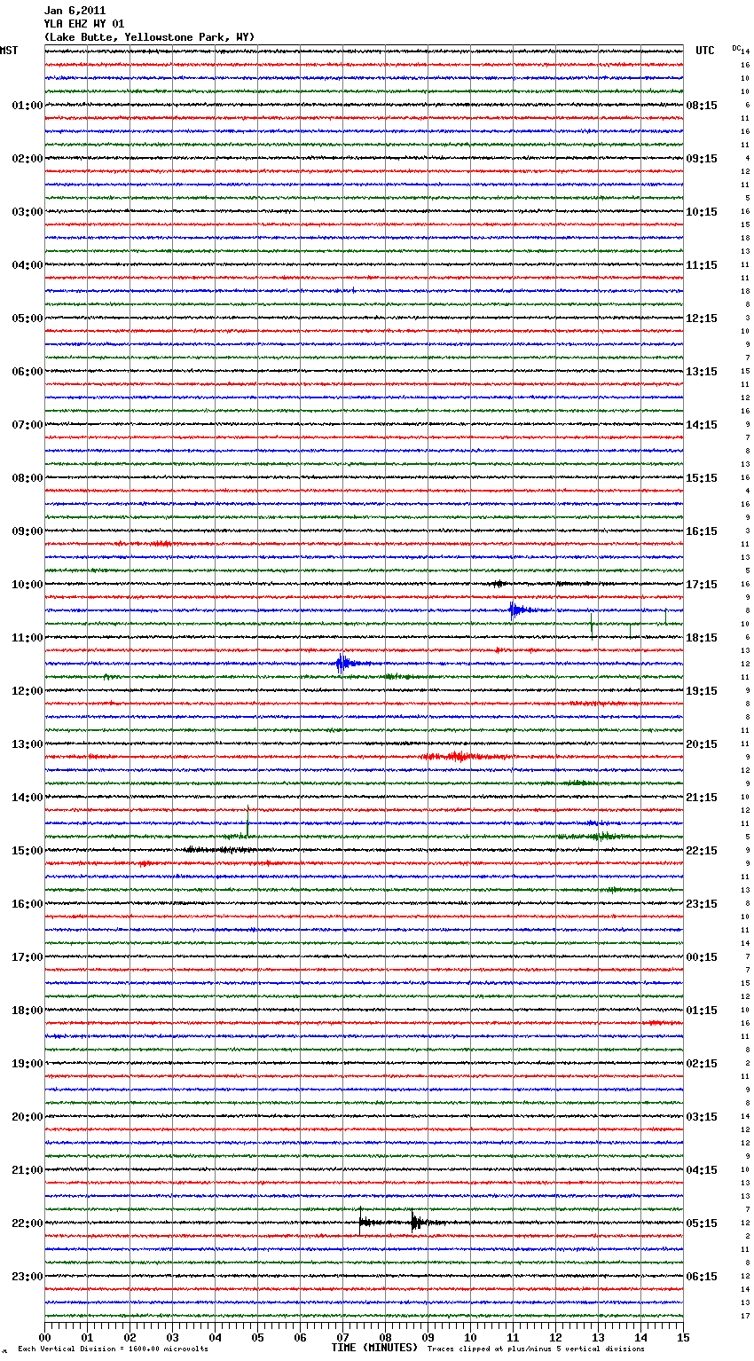Click the "18:15" UTC time label
Image resolution: width=754 pixels, height=1361 pixels.
pos(702,638)
